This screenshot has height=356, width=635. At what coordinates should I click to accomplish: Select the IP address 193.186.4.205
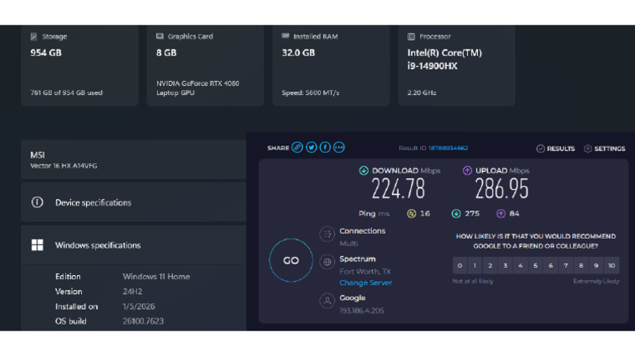point(361,311)
